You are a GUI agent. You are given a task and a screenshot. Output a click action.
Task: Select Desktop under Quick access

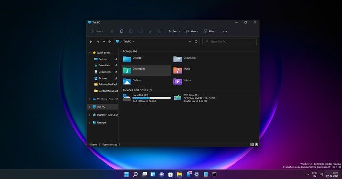point(103,59)
